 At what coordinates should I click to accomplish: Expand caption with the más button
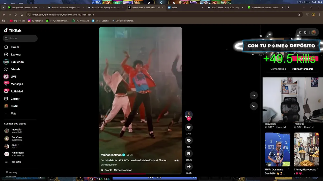(x=177, y=161)
